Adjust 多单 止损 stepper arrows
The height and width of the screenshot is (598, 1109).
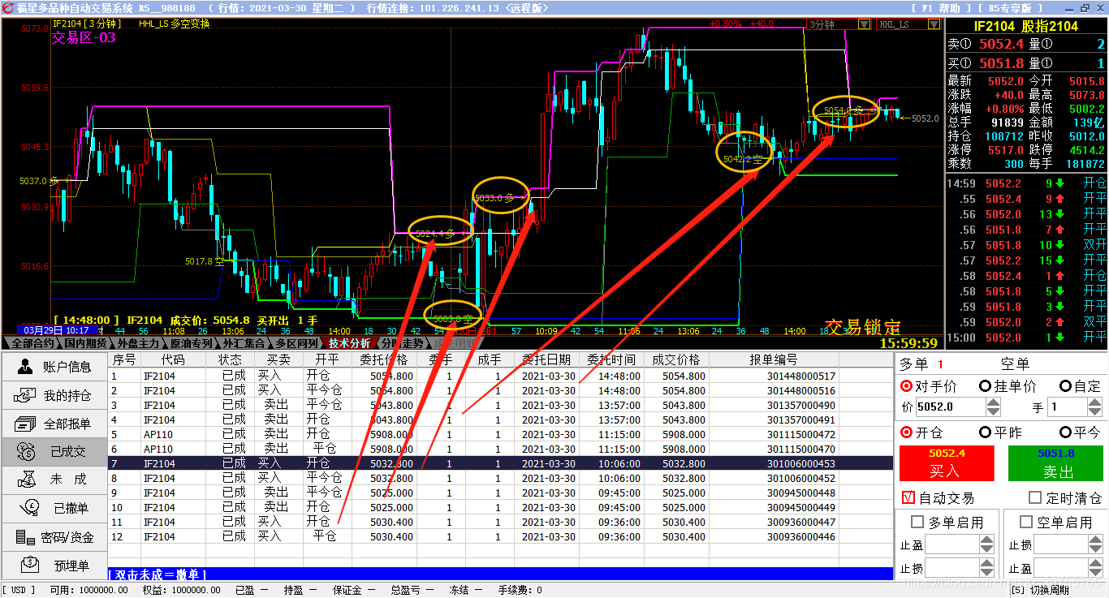pos(986,568)
